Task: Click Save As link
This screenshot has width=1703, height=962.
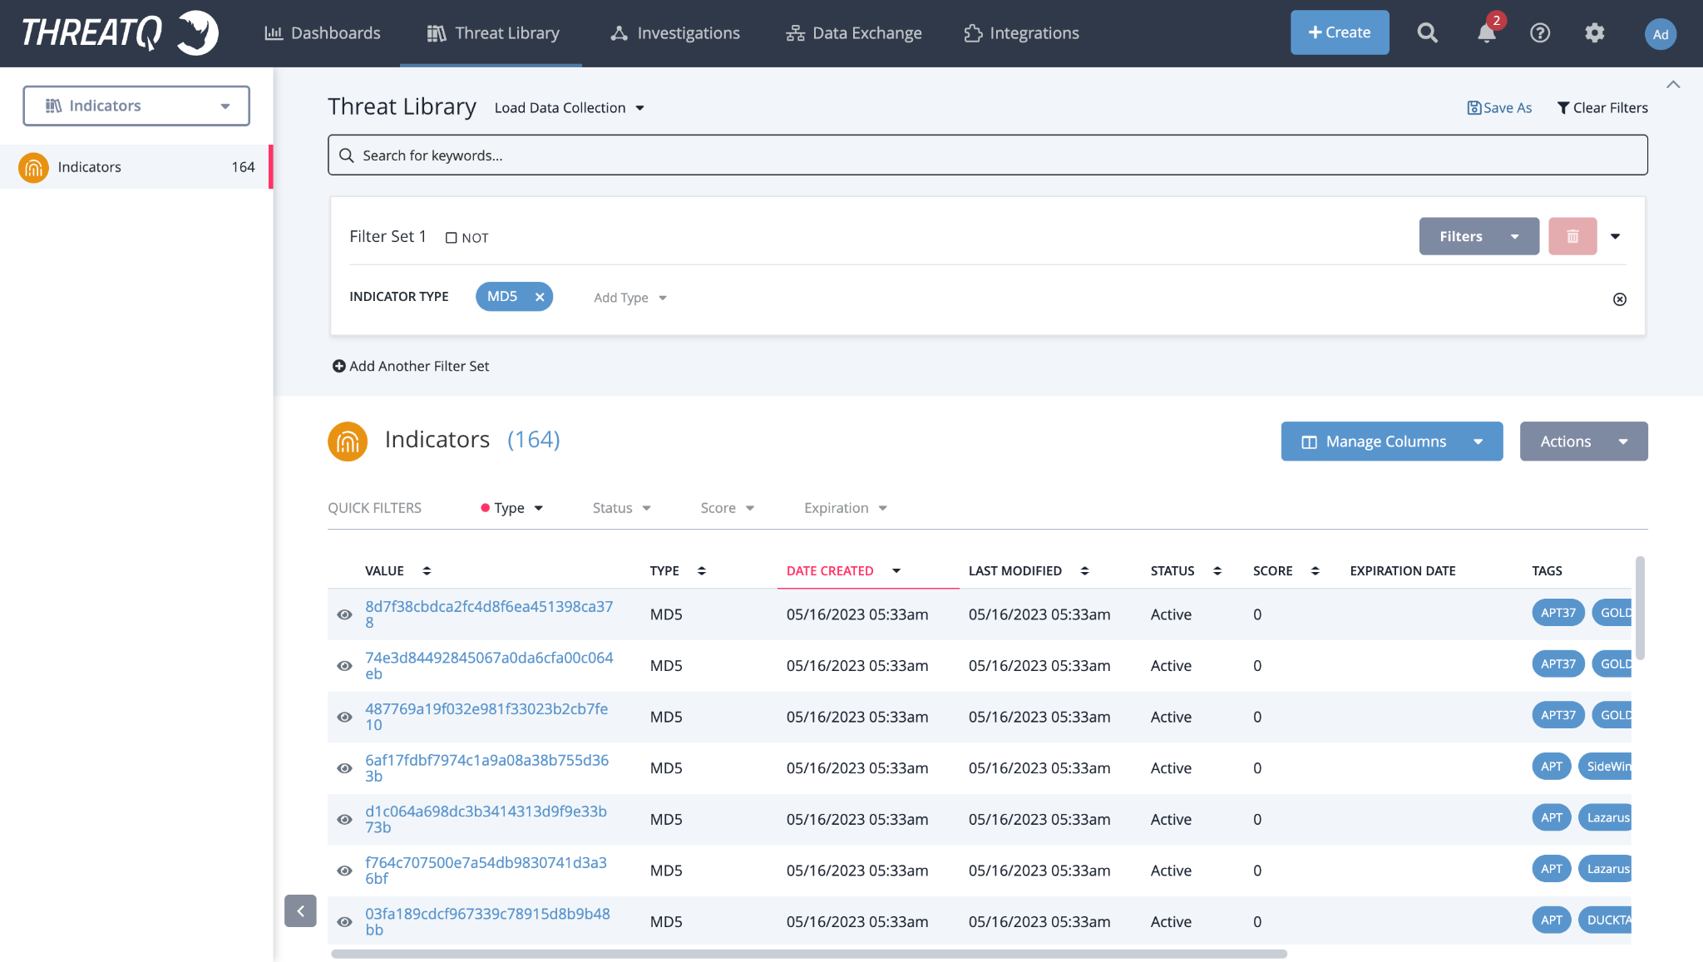Action: click(x=1499, y=108)
